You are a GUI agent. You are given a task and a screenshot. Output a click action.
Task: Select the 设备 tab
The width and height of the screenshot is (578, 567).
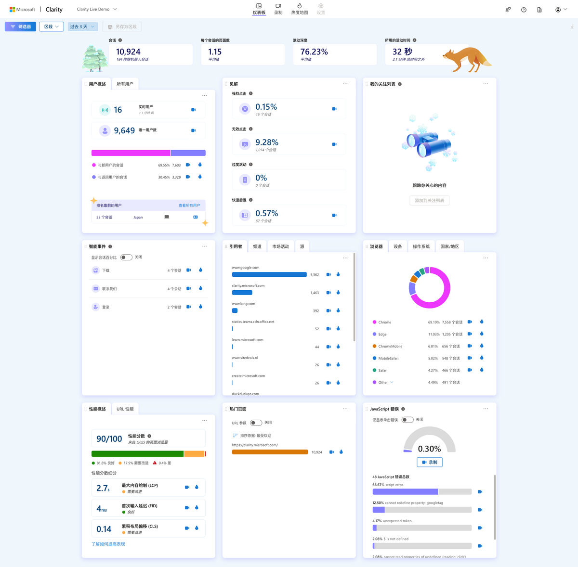(x=397, y=246)
